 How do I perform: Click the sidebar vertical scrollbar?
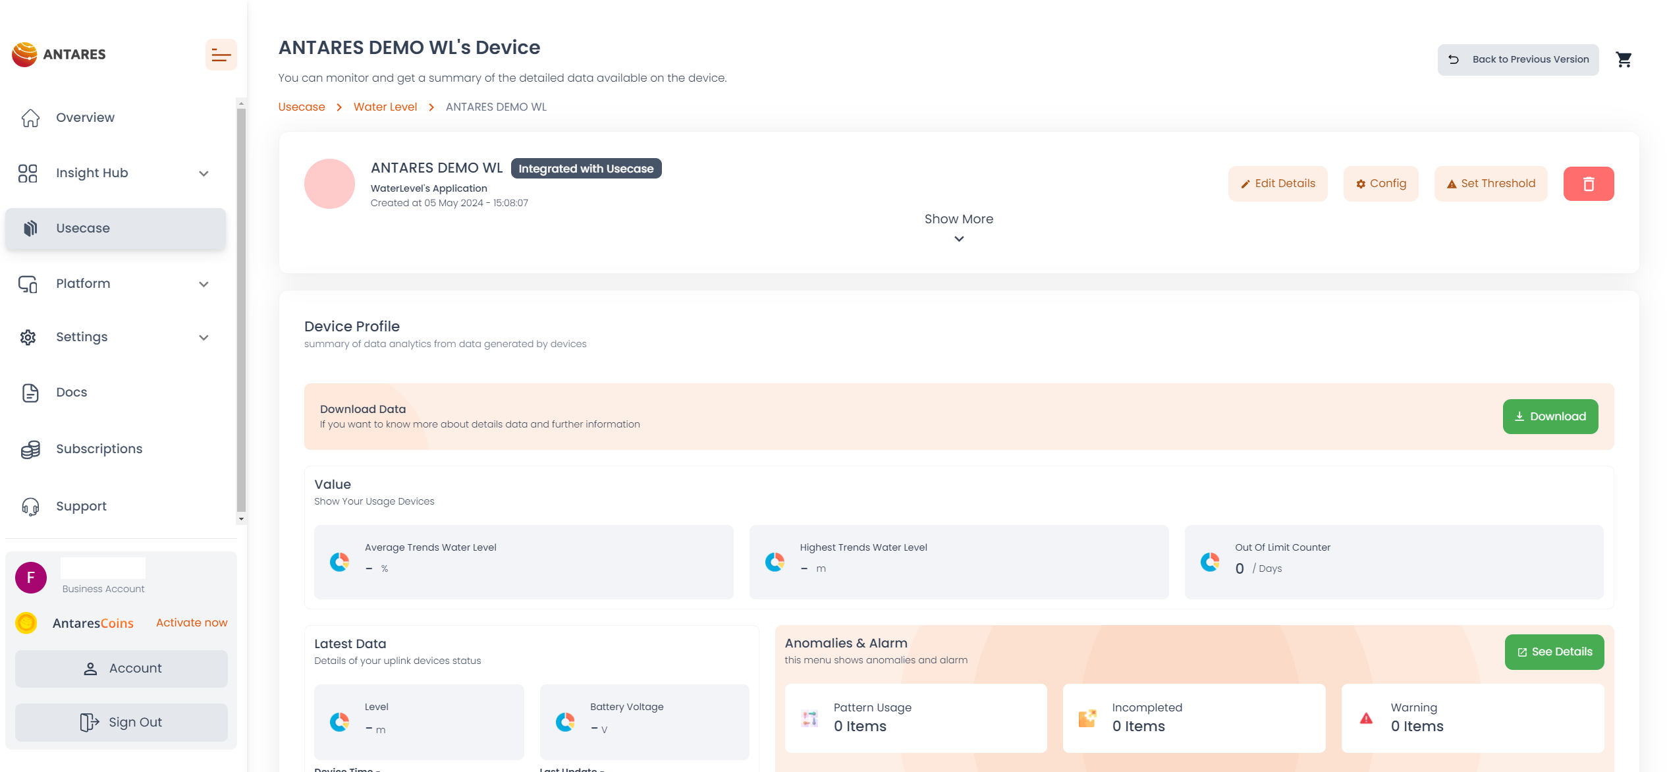(x=241, y=310)
